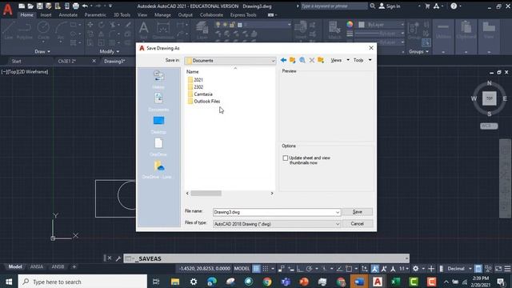Click the AutoCAD application menu logo
Image resolution: width=512 pixels, height=288 pixels.
point(7,9)
